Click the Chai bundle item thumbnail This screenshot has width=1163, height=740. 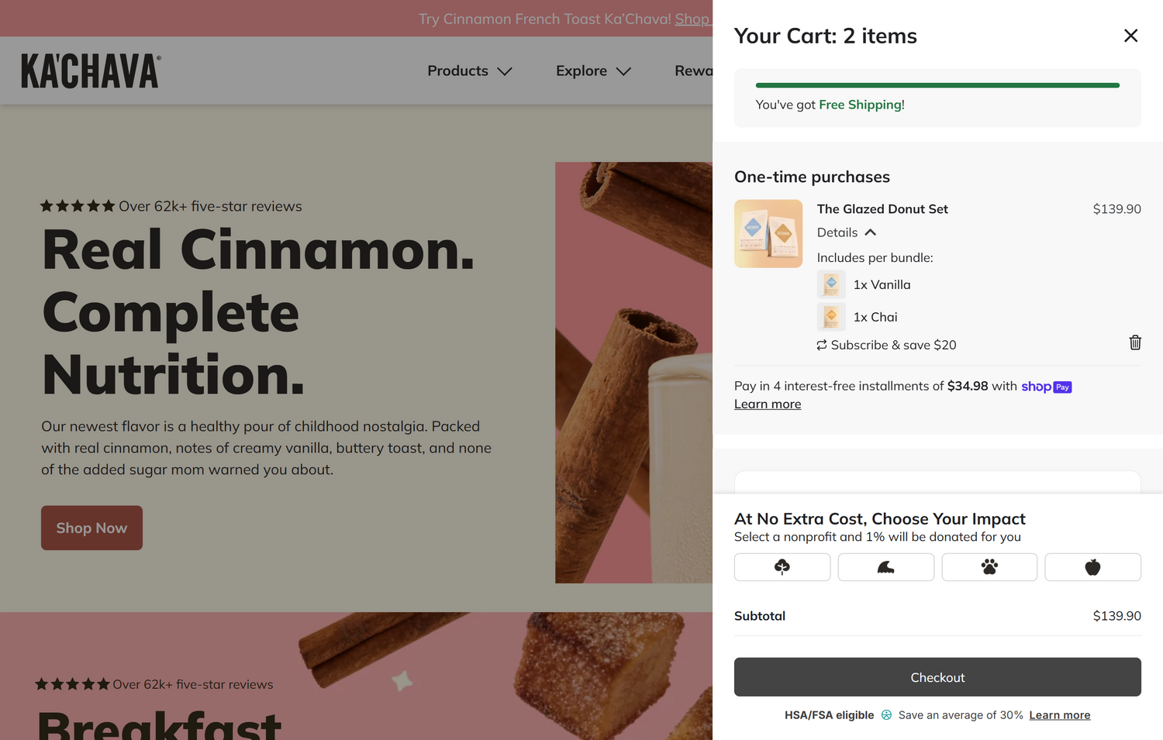(x=831, y=317)
